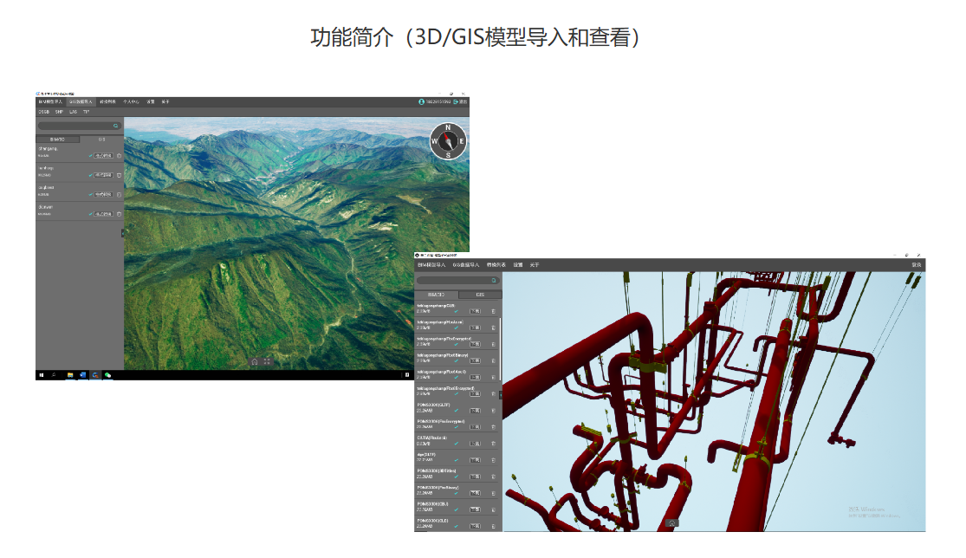Open File Explorer from taskbar
Image resolution: width=966 pixels, height=558 pixels.
click(x=70, y=375)
